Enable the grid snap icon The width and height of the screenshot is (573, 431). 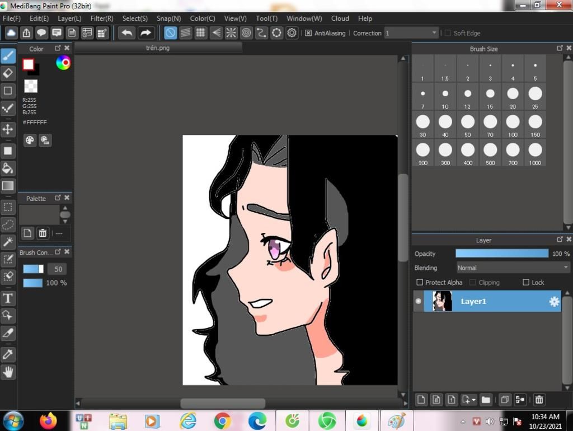[x=200, y=33]
